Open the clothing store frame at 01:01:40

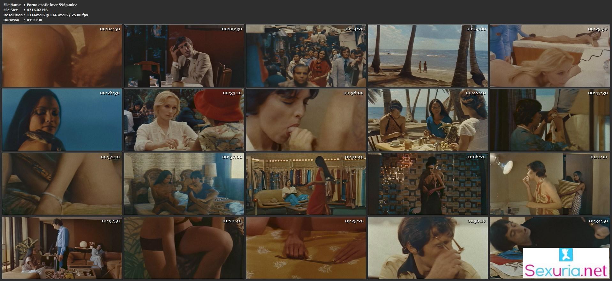[x=306, y=184]
